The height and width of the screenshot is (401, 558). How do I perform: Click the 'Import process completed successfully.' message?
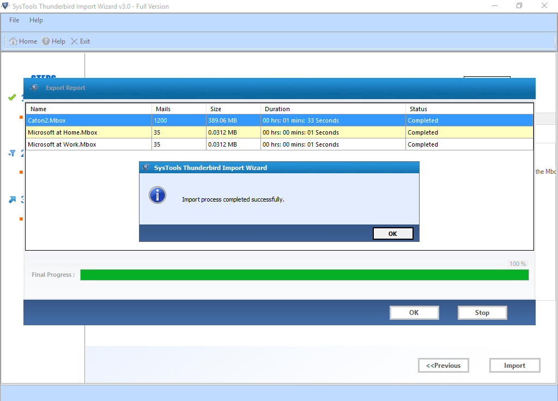coord(233,199)
